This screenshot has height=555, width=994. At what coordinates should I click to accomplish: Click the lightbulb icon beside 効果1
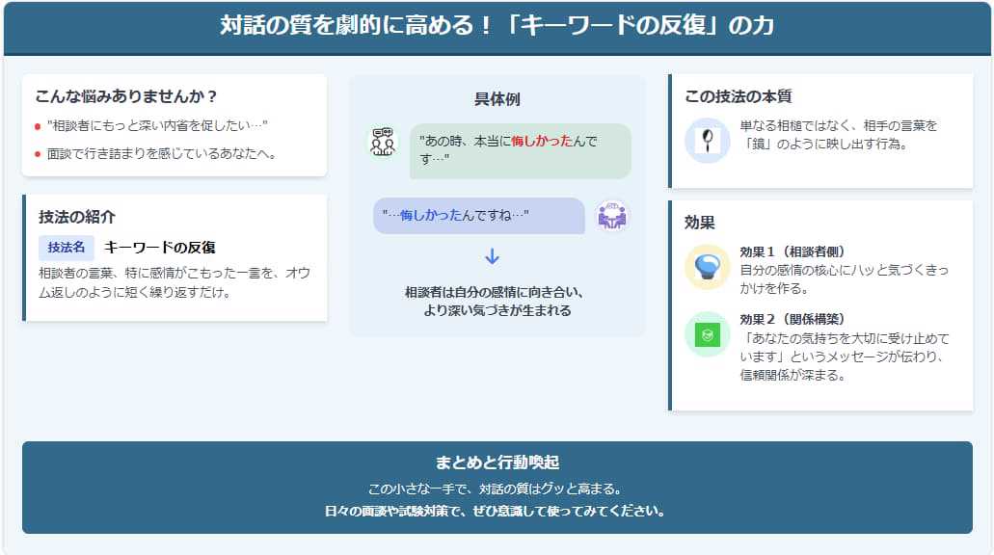coord(707,266)
